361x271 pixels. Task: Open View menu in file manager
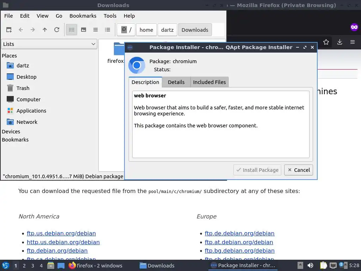(x=43, y=16)
